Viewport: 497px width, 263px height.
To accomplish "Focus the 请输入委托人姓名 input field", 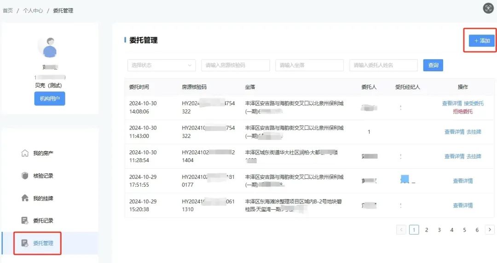I will tap(383, 65).
